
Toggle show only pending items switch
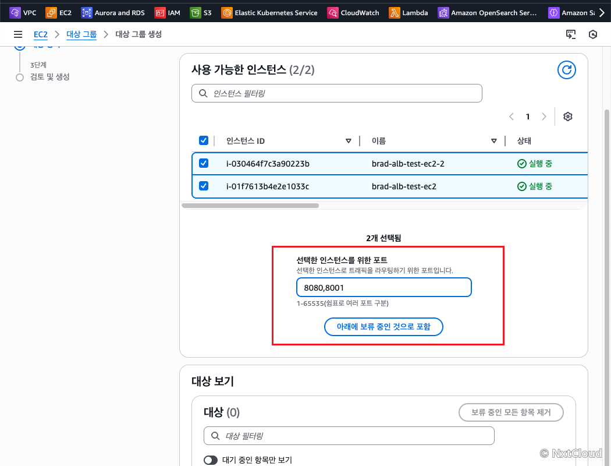pyautogui.click(x=211, y=460)
